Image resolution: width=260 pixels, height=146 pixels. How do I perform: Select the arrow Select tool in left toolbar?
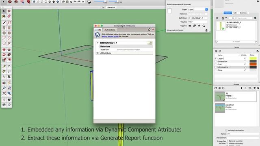(x=4, y=11)
